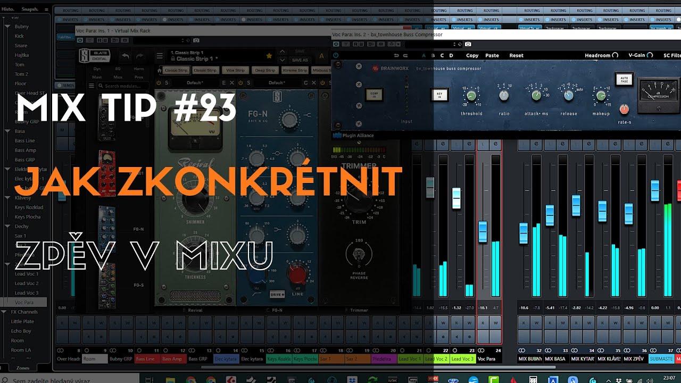Image resolution: width=681 pixels, height=383 pixels.
Task: Open Revival module Default* preset dropdown
Action: click(195, 83)
